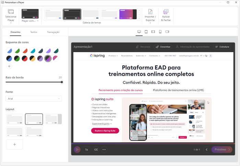
Task: Select the light theme with purple accent
Action: coord(109,14)
